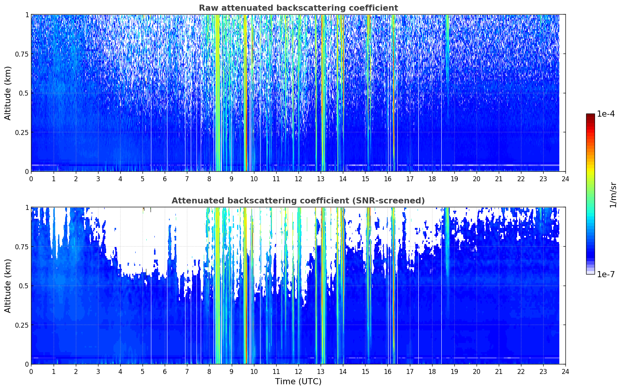Click hour tick "12" under the raw plot
The image size is (621, 390).
pyautogui.click(x=298, y=179)
